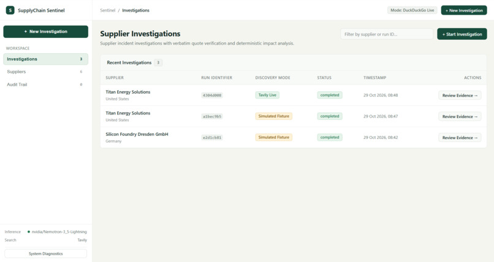Click timestamp 29 Oct 2026, 08:42
Viewport: 494px width, 262px height.
tap(381, 138)
